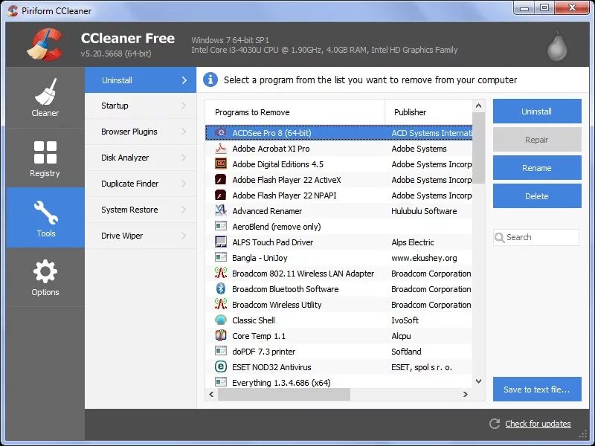Open the Disk Analyzer tab
595x446 pixels.
141,158
